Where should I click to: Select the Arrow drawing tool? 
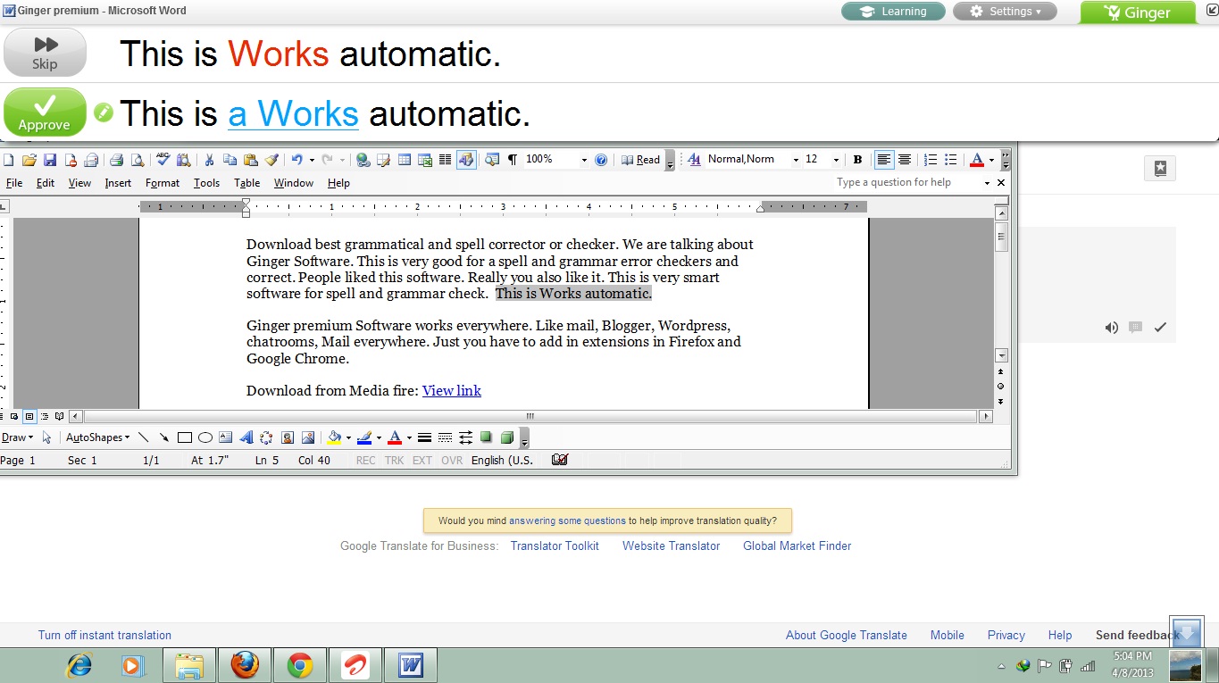tap(164, 437)
